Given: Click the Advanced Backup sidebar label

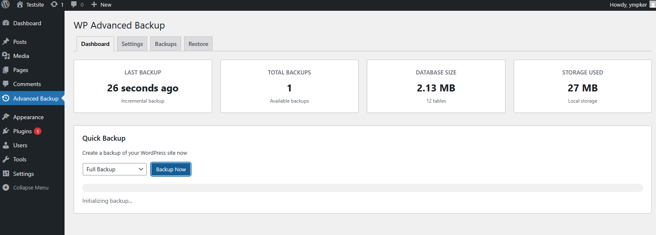Looking at the screenshot, I should pyautogui.click(x=36, y=98).
